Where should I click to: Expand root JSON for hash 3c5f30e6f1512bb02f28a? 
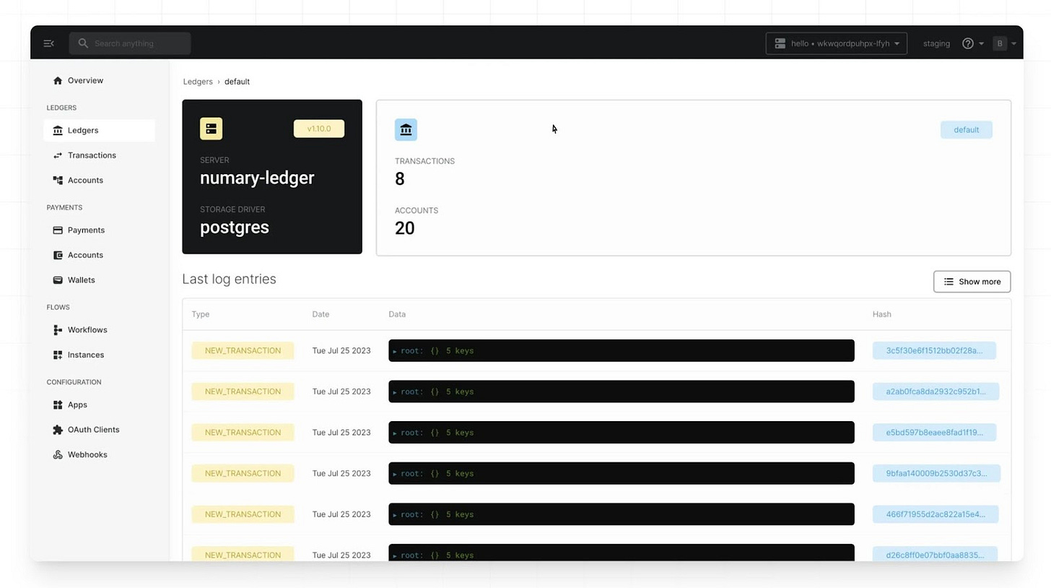pos(395,351)
